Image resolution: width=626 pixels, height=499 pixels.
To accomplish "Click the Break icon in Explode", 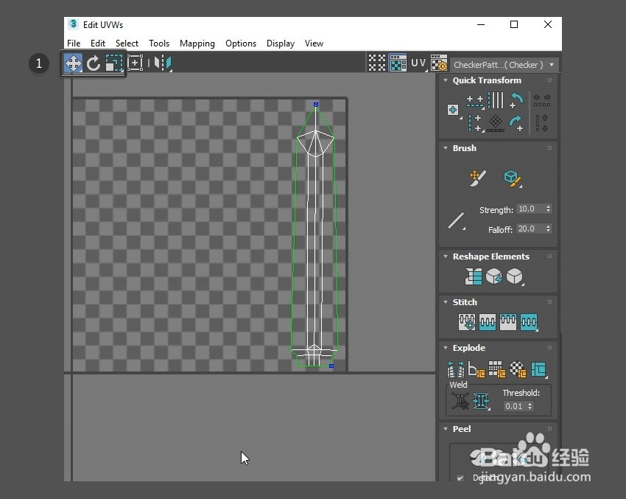I will point(456,369).
